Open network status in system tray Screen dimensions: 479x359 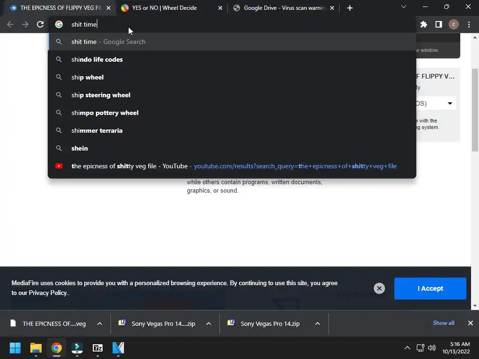point(421,348)
